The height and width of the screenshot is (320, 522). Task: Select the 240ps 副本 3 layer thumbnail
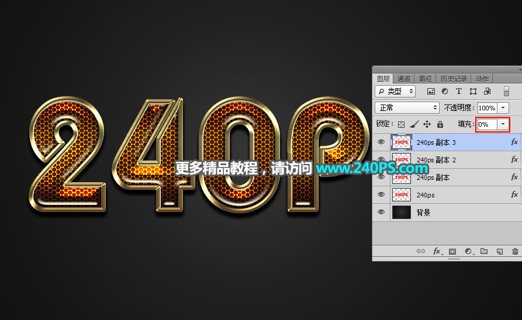(402, 142)
